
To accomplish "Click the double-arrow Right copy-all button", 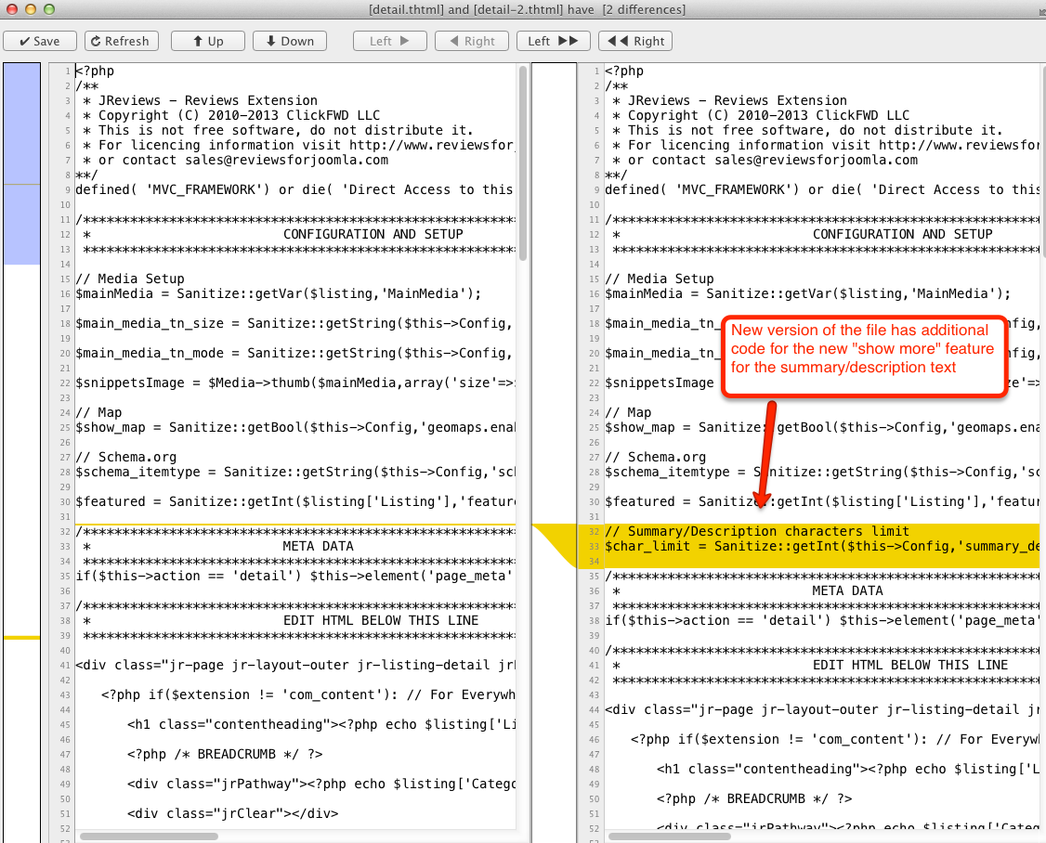I will point(635,41).
